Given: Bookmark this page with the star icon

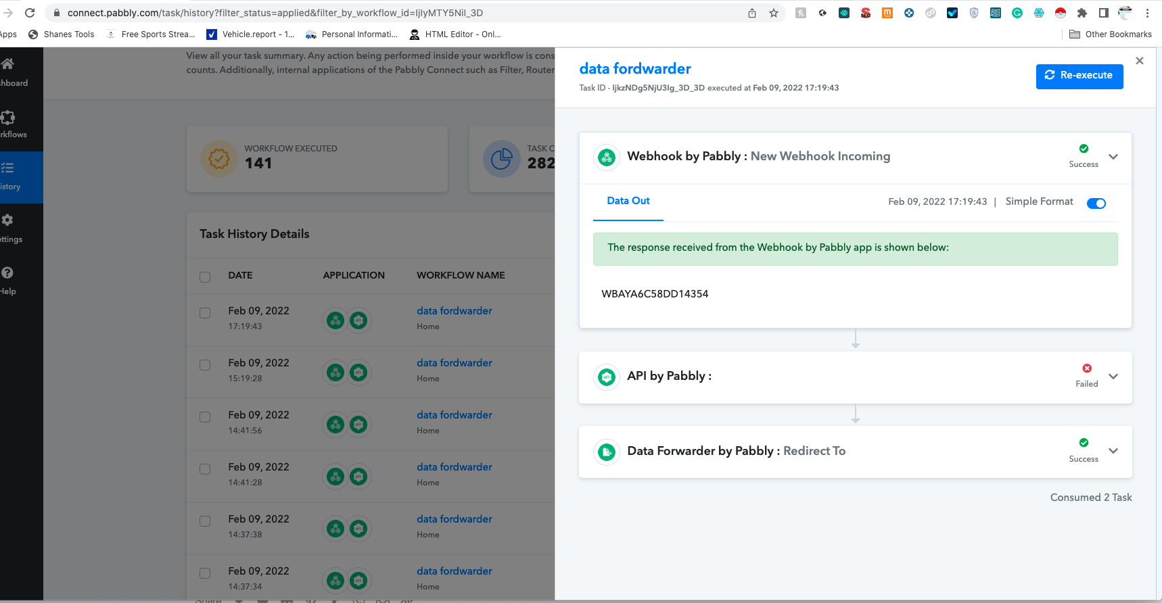Looking at the screenshot, I should [774, 13].
